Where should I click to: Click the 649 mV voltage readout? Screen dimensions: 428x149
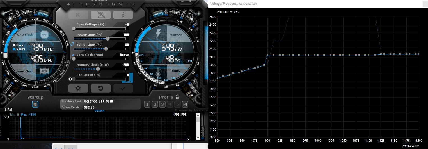click(x=172, y=48)
